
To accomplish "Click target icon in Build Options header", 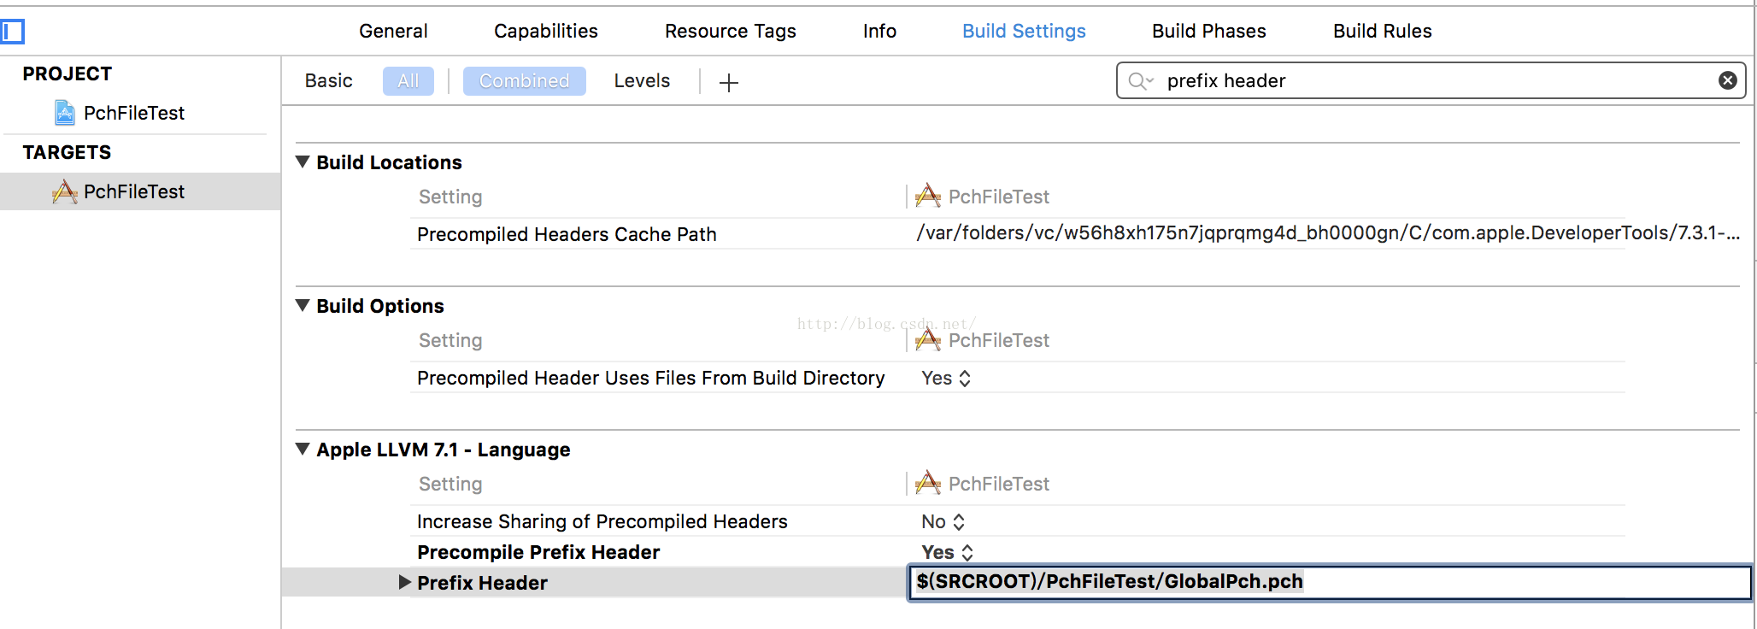I will tap(928, 340).
